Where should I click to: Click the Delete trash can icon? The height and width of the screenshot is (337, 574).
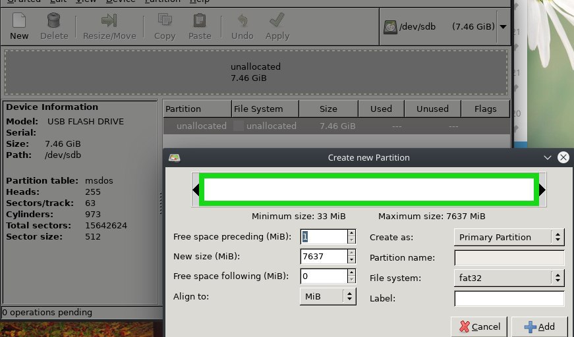54,20
